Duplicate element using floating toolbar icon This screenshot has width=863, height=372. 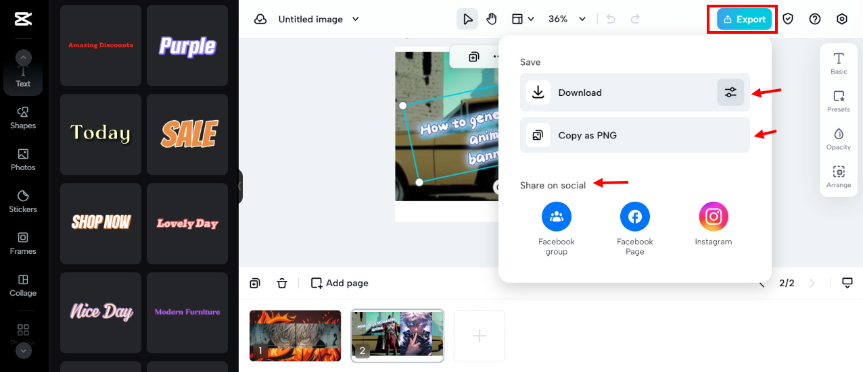tap(474, 57)
